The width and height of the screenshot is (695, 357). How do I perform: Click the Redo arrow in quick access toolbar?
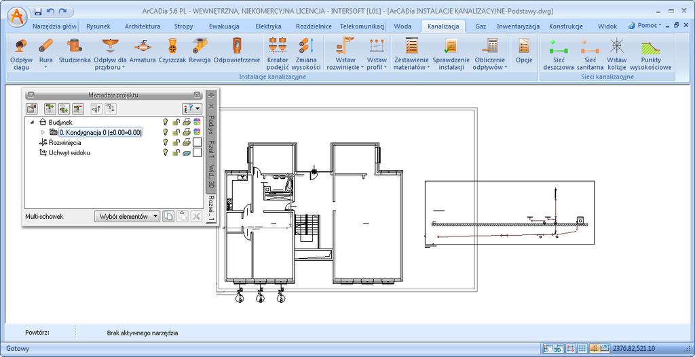[62, 11]
